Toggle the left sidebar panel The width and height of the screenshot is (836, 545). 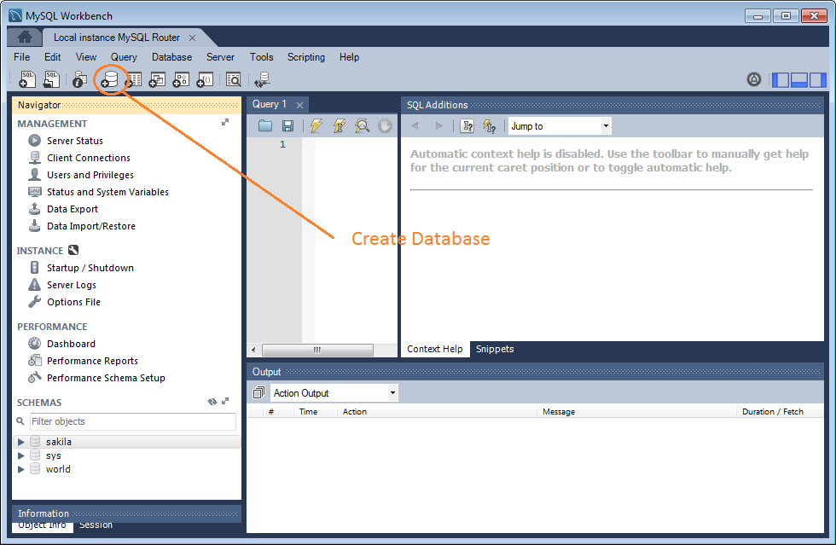pyautogui.click(x=781, y=80)
